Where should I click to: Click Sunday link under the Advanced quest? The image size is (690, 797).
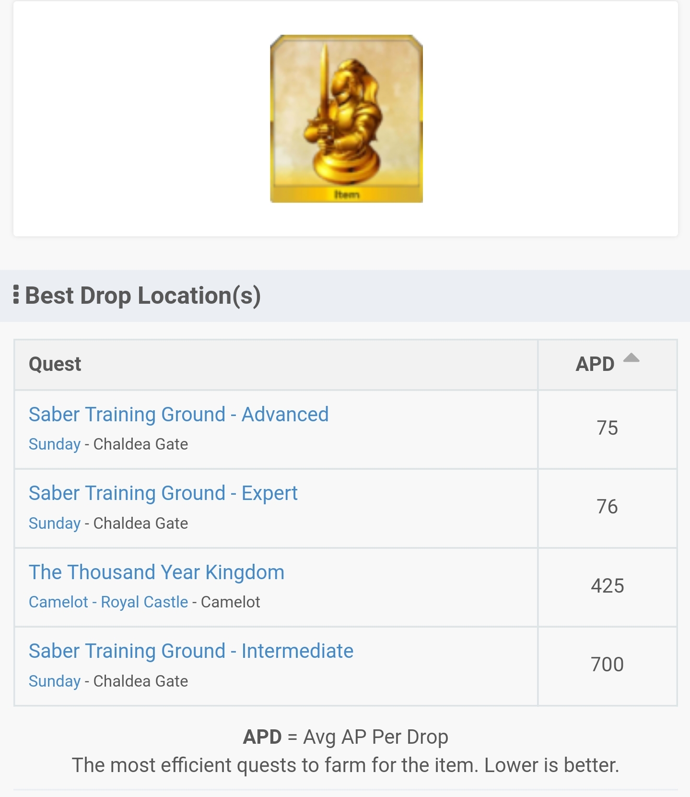(55, 444)
